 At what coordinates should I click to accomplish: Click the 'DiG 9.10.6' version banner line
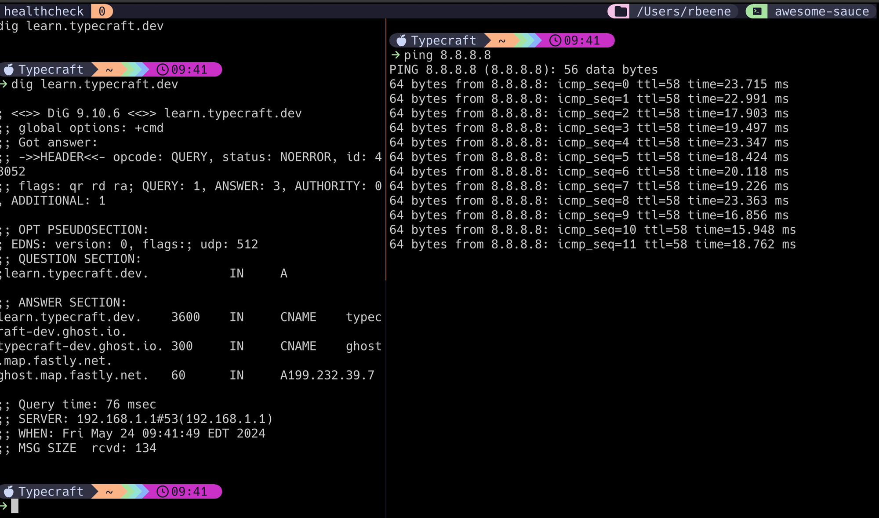point(151,113)
